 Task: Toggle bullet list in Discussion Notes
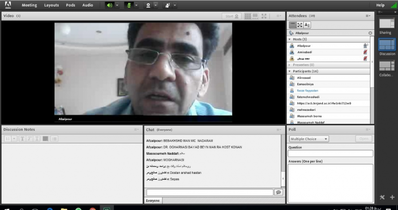(x=54, y=139)
